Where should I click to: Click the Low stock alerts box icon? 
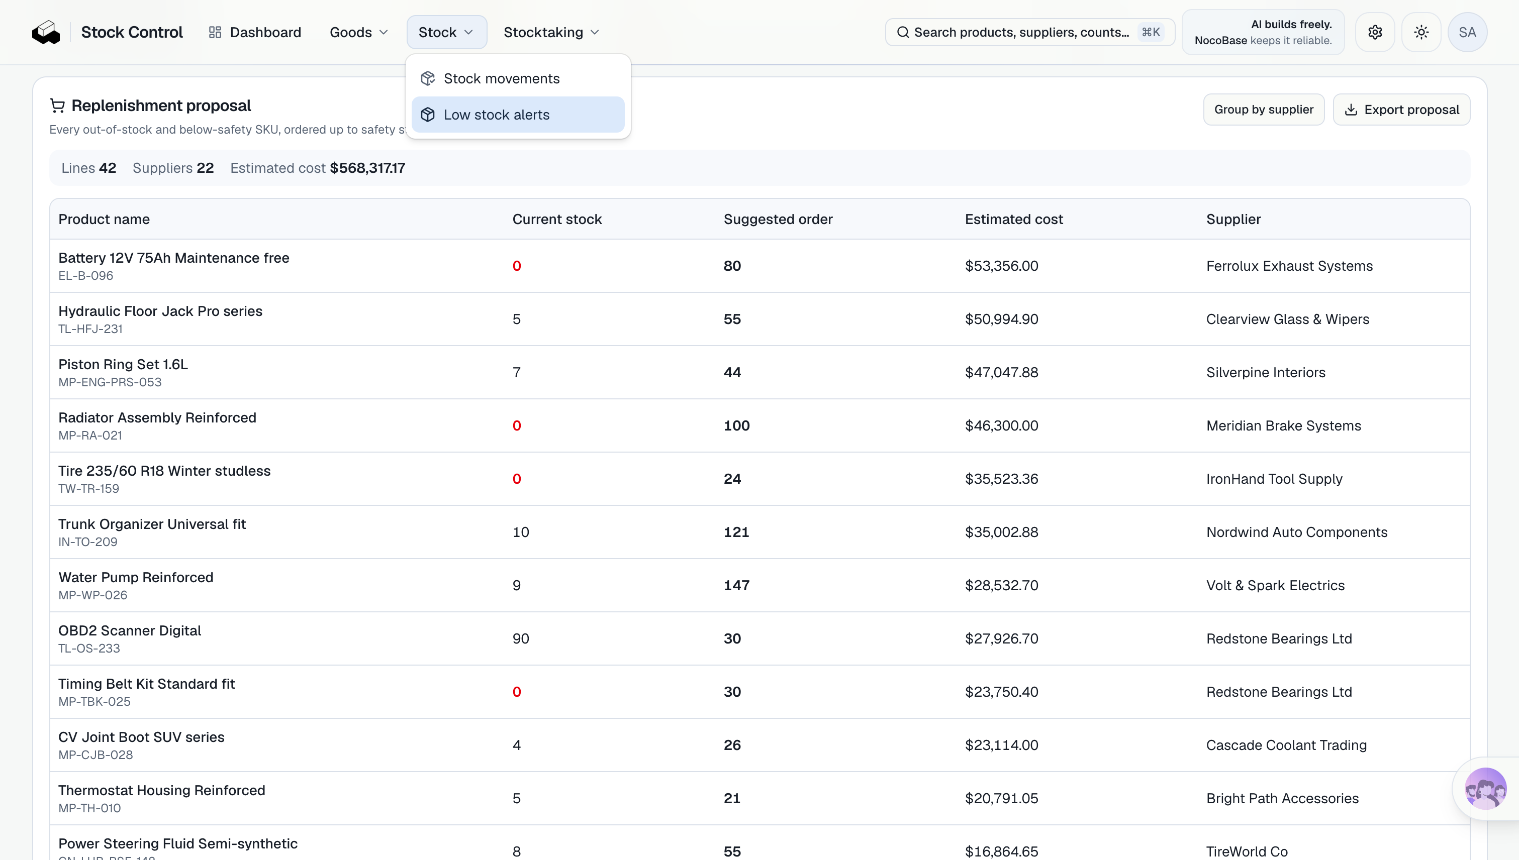coord(428,115)
